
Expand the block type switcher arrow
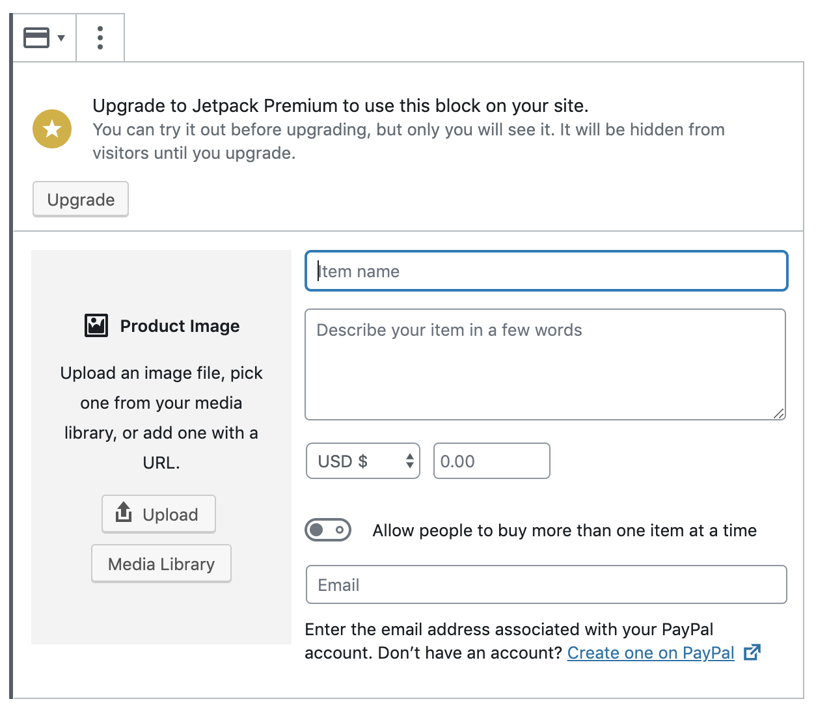tap(61, 38)
